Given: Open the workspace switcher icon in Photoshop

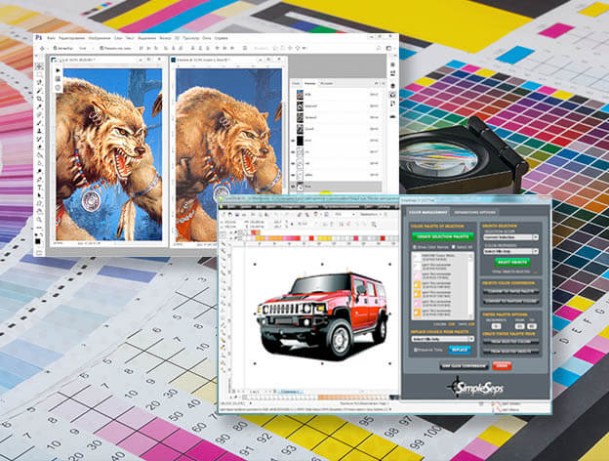Looking at the screenshot, I should coord(388,48).
